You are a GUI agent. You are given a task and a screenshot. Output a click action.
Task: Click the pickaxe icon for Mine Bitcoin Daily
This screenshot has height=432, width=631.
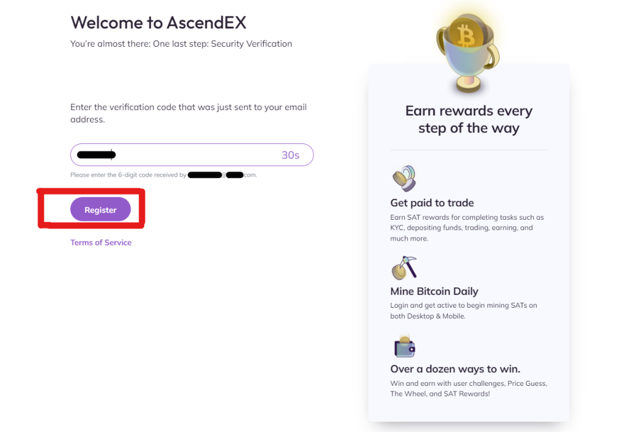tap(404, 267)
